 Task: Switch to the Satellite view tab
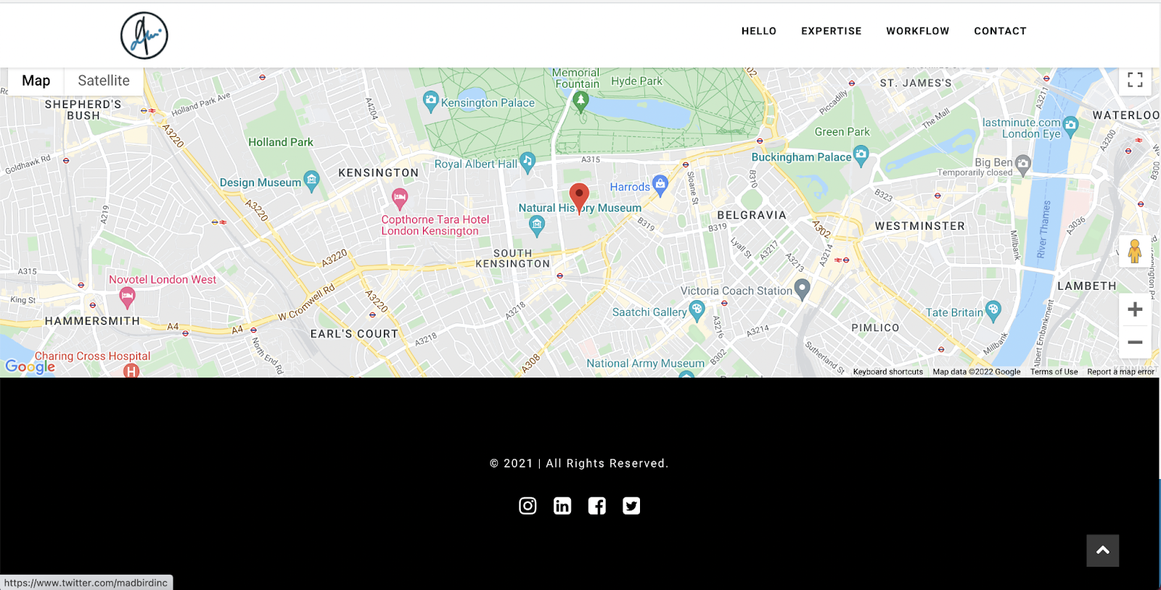[x=104, y=80]
